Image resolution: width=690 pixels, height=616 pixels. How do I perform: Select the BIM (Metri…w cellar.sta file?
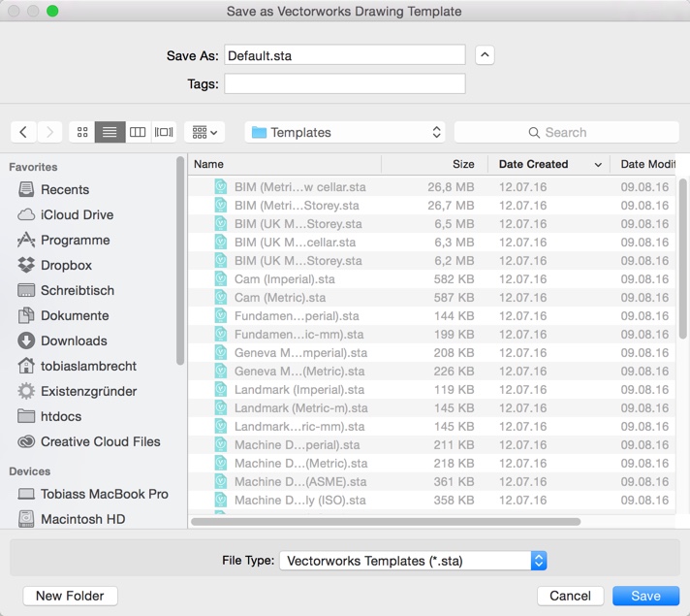[x=432, y=187]
